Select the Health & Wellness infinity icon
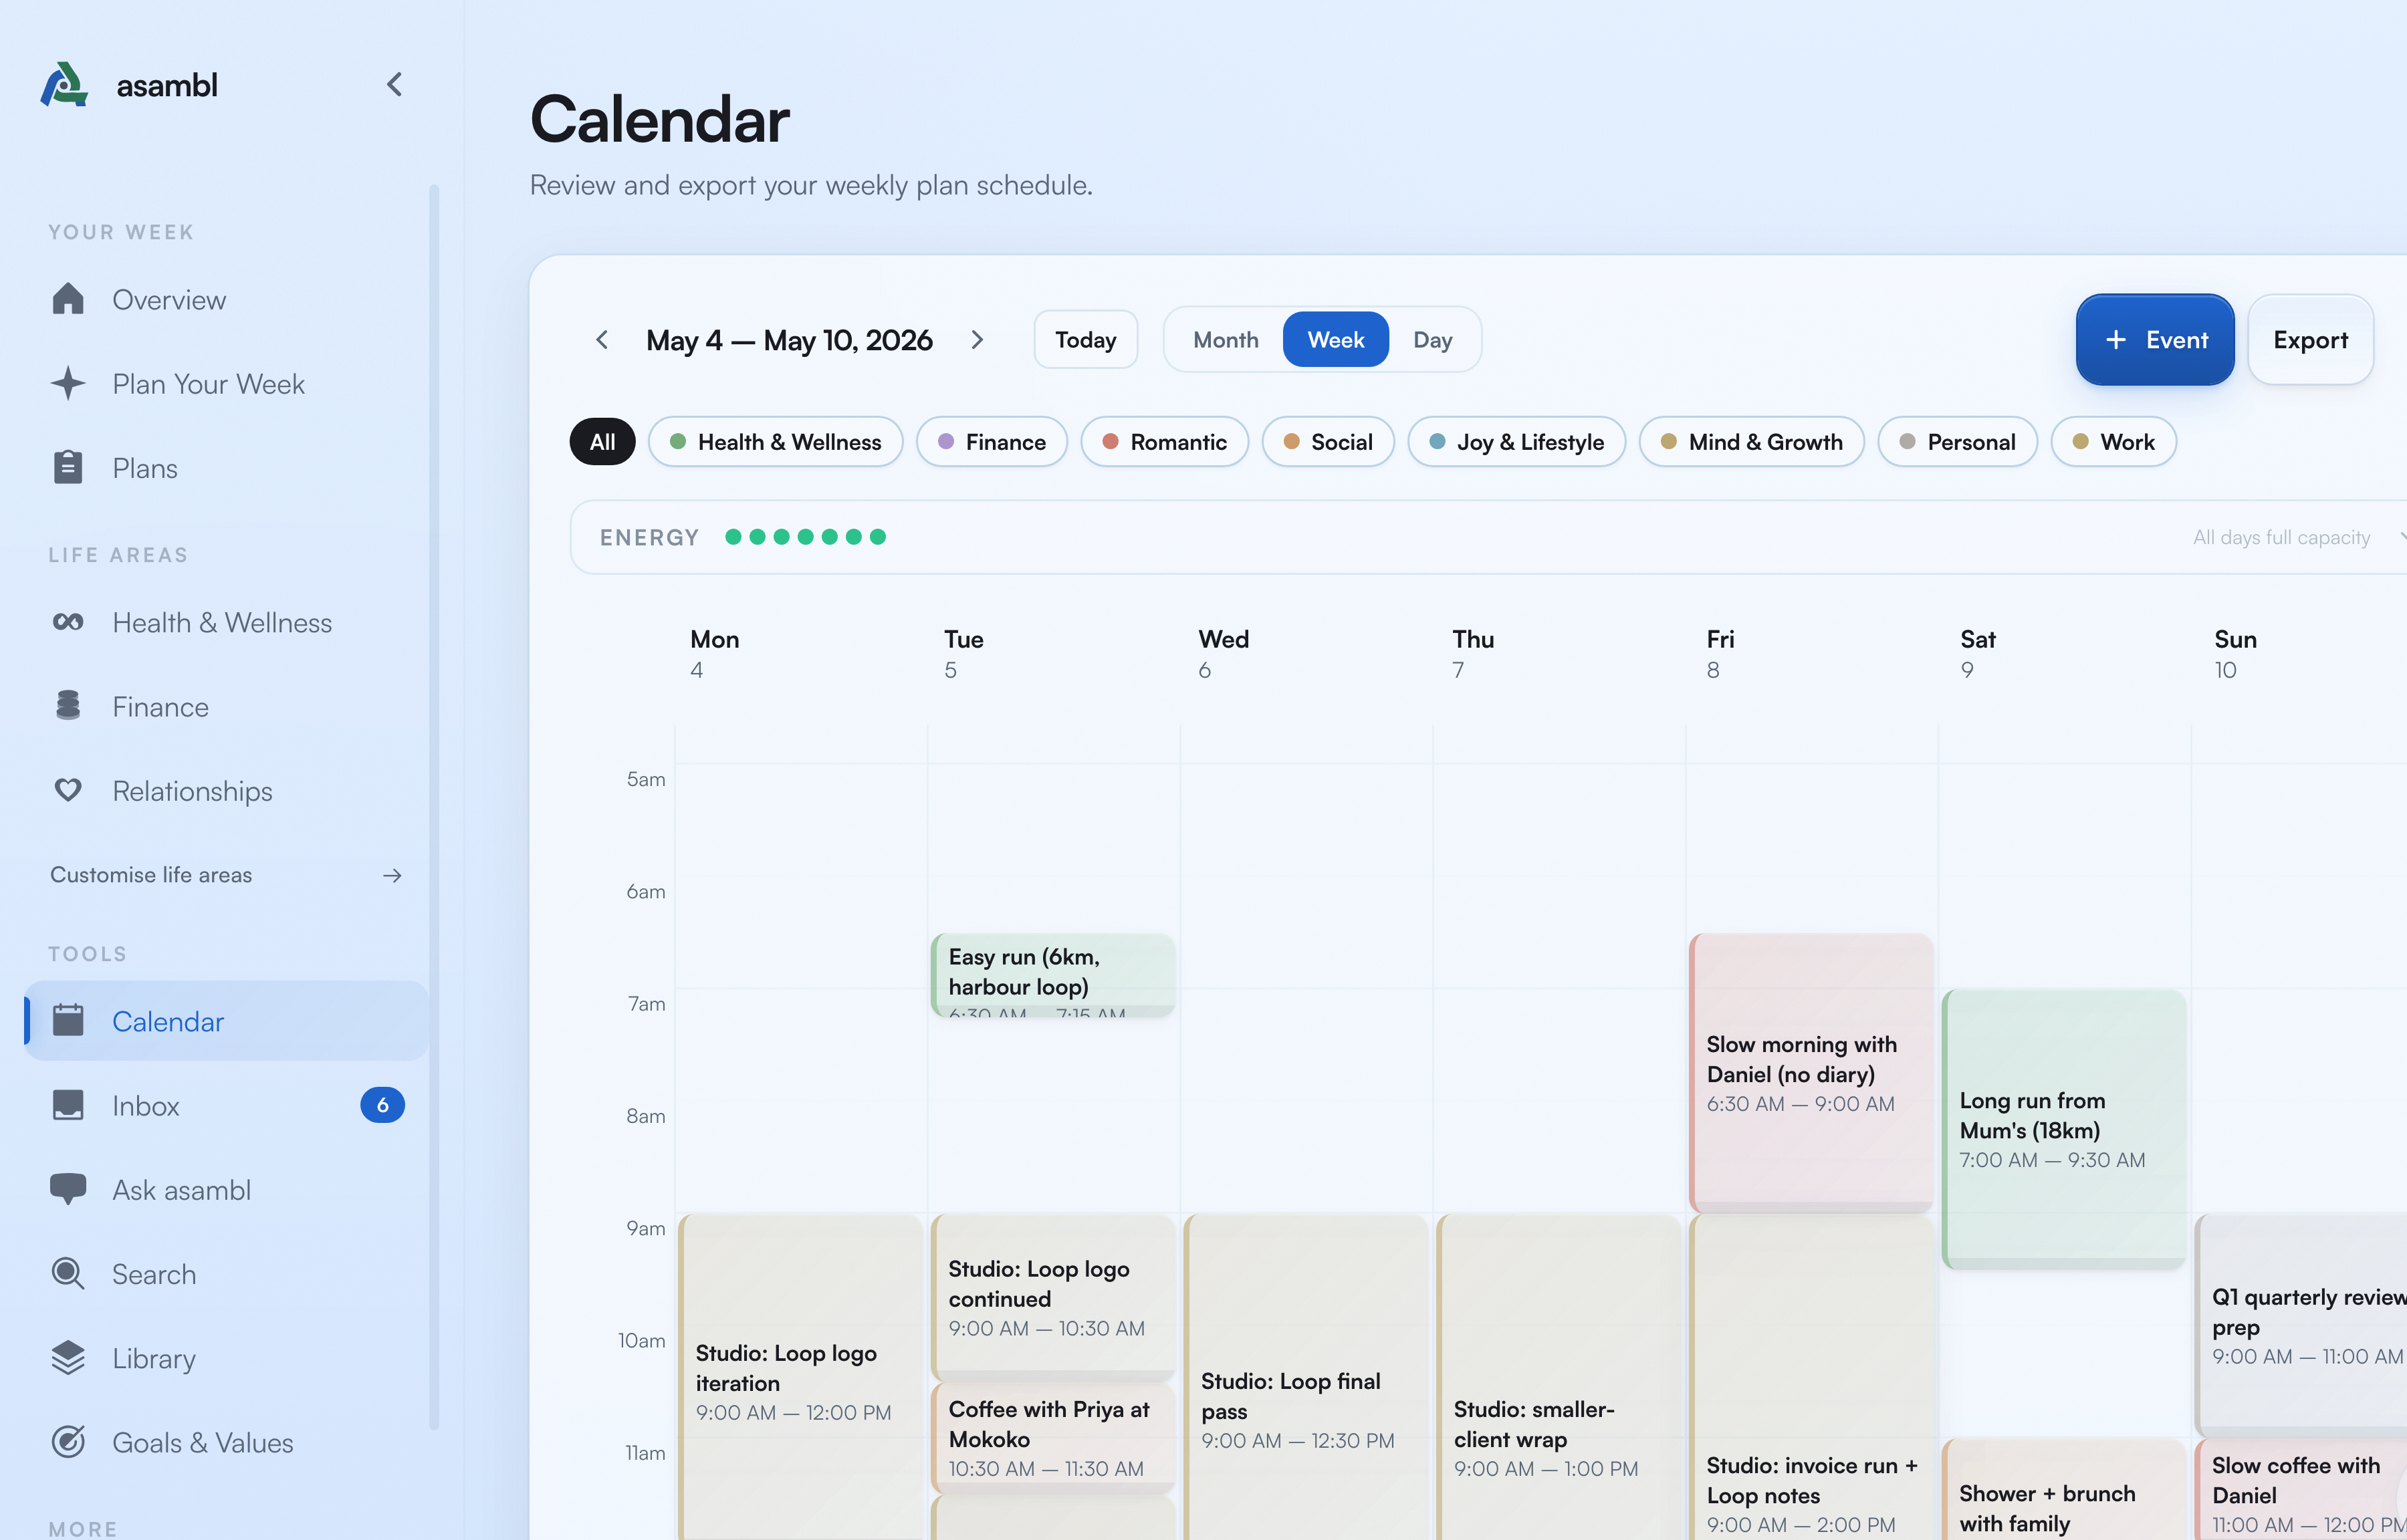This screenshot has height=1540, width=2407. click(x=68, y=622)
